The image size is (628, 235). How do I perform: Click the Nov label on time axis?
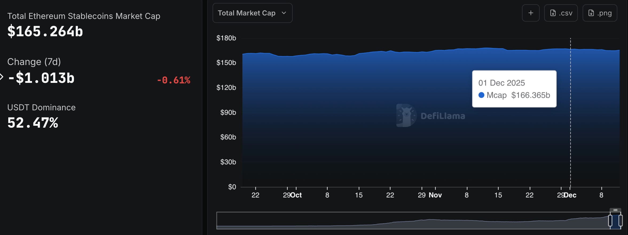coord(435,195)
